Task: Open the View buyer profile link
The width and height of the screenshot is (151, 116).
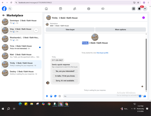Action: click(x=102, y=53)
